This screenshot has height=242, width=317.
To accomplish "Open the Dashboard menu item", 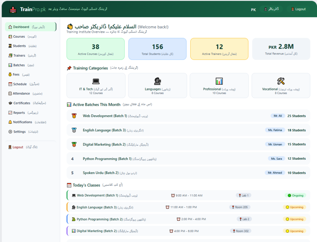I will pyautogui.click(x=31, y=27).
